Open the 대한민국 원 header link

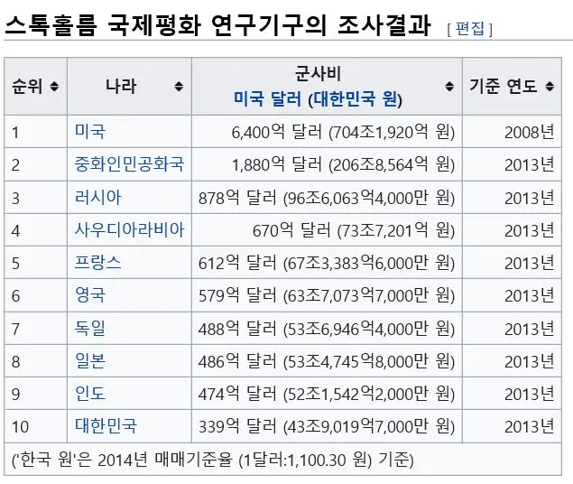click(x=356, y=98)
